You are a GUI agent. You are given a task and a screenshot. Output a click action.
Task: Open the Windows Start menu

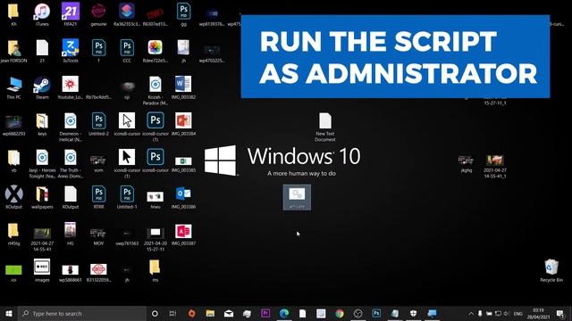point(9,313)
